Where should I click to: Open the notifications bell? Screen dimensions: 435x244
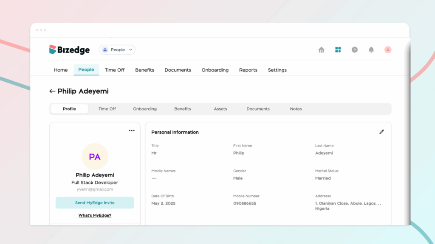(x=371, y=50)
